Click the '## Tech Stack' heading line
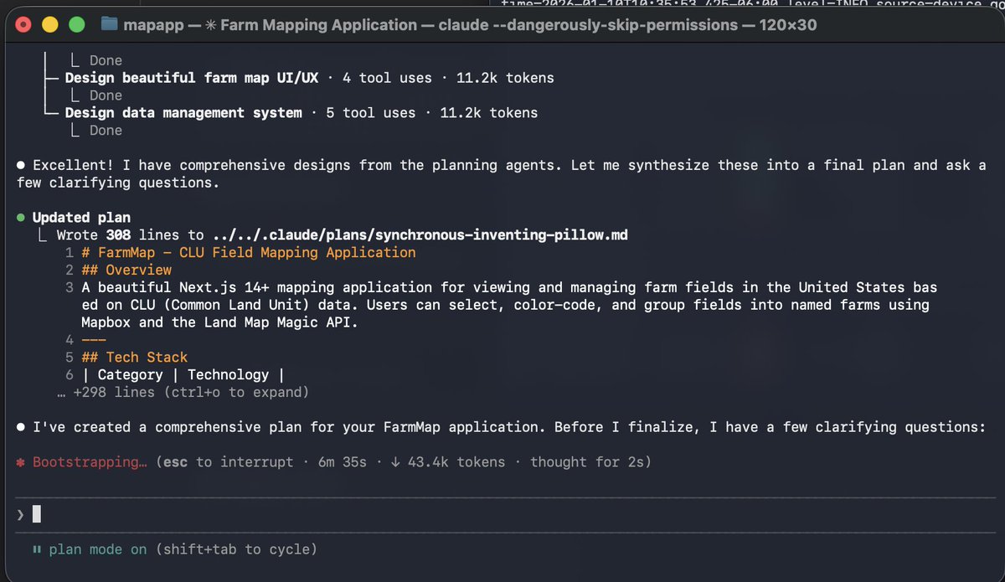1005x582 pixels. 135,357
